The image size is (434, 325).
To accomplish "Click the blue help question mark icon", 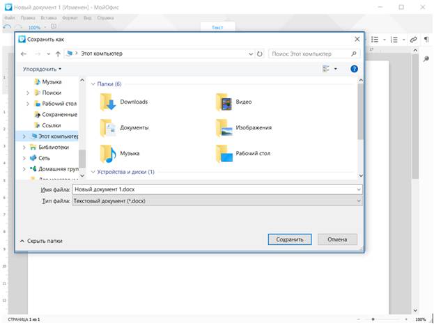I will click(x=354, y=69).
